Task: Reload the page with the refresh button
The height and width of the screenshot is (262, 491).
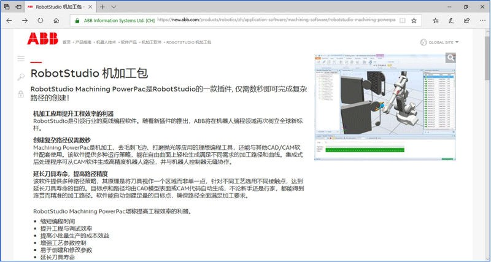Action: pyautogui.click(x=41, y=20)
